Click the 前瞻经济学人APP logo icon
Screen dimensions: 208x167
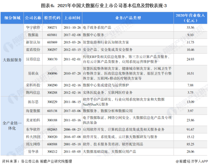pyautogui.click(x=176, y=161)
